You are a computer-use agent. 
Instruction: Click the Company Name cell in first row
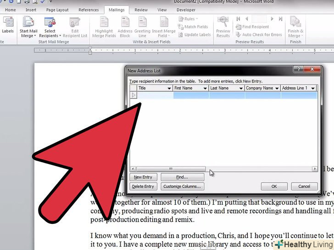tap(263, 95)
